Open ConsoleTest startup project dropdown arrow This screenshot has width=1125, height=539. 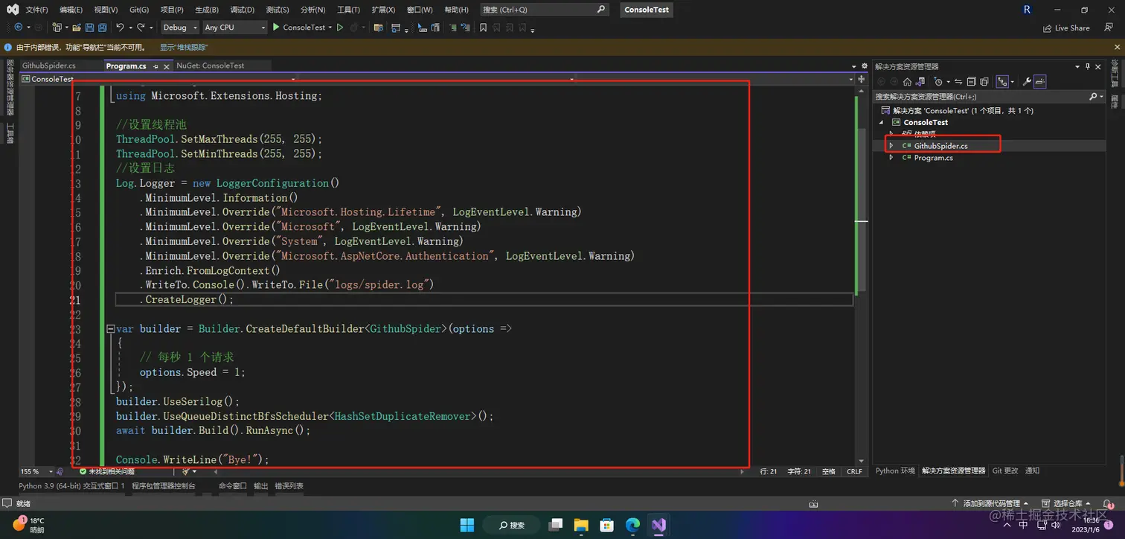(x=330, y=28)
